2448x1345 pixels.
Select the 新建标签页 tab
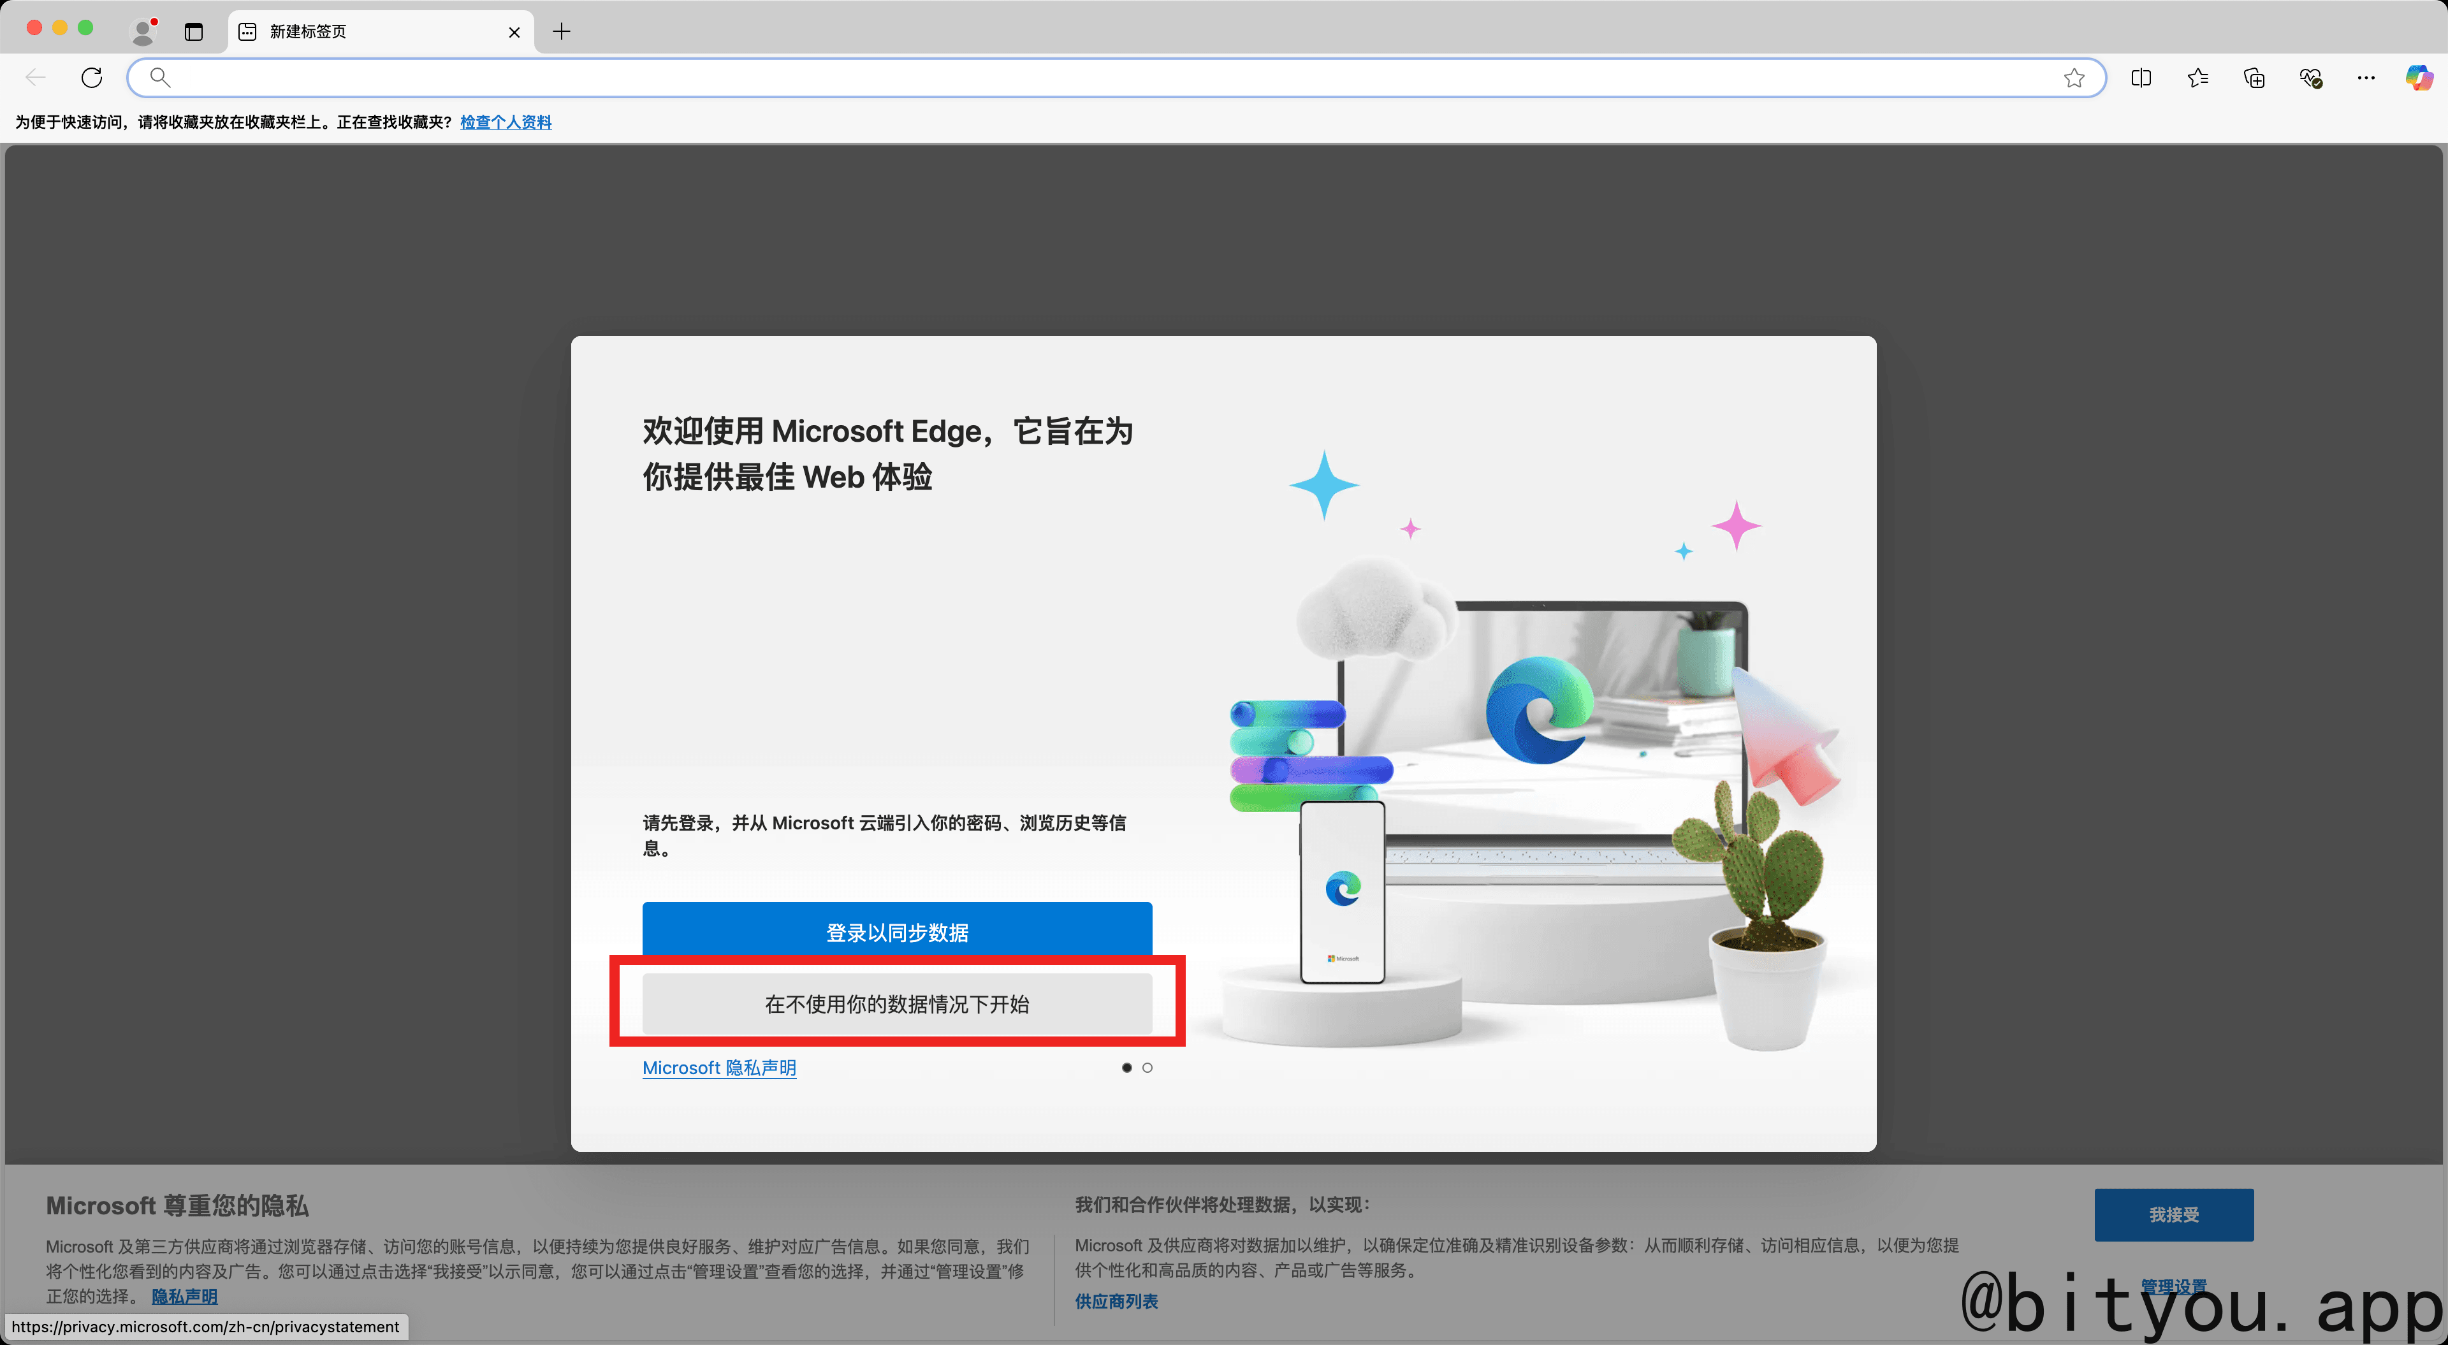(380, 31)
